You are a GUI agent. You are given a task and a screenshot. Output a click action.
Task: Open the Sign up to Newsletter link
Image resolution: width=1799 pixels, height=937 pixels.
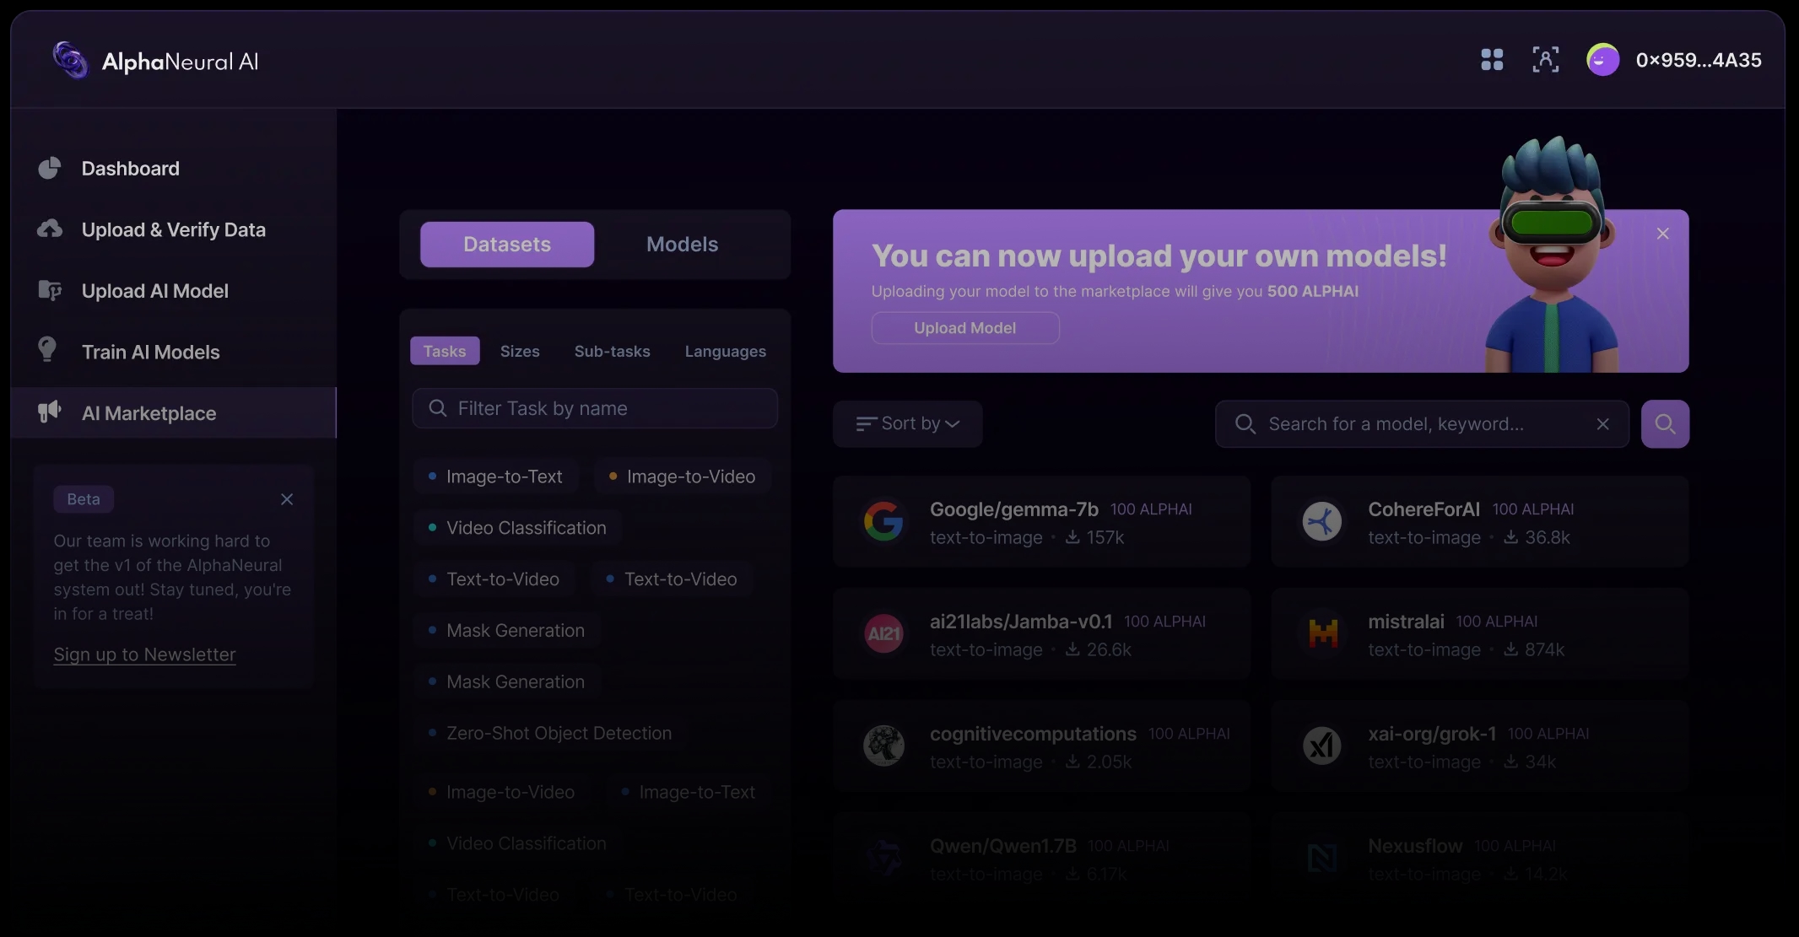(143, 654)
